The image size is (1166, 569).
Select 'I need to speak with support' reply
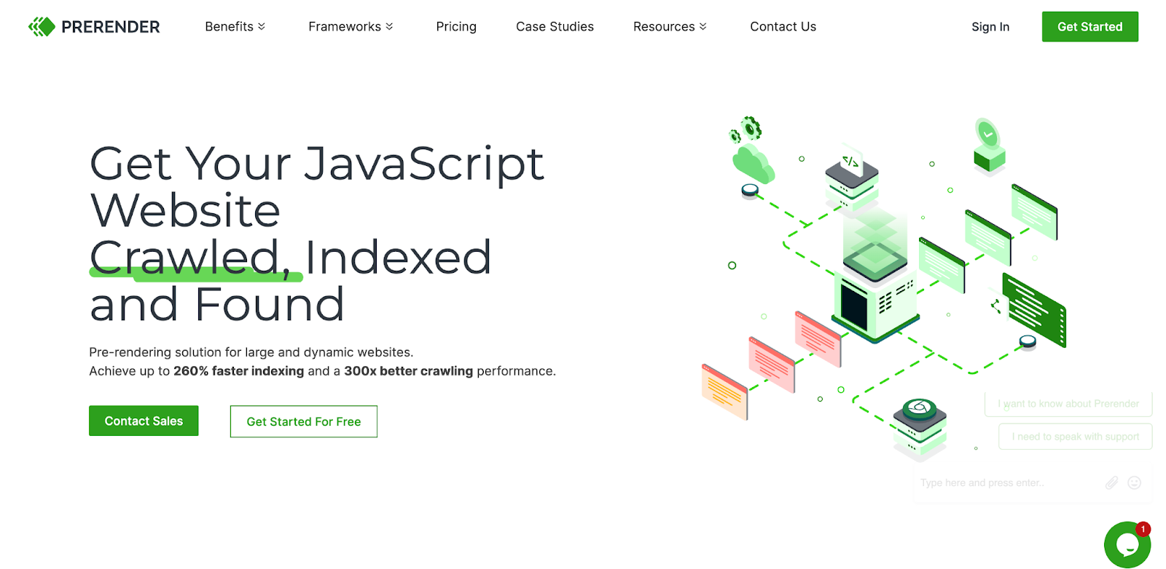pyautogui.click(x=1075, y=437)
